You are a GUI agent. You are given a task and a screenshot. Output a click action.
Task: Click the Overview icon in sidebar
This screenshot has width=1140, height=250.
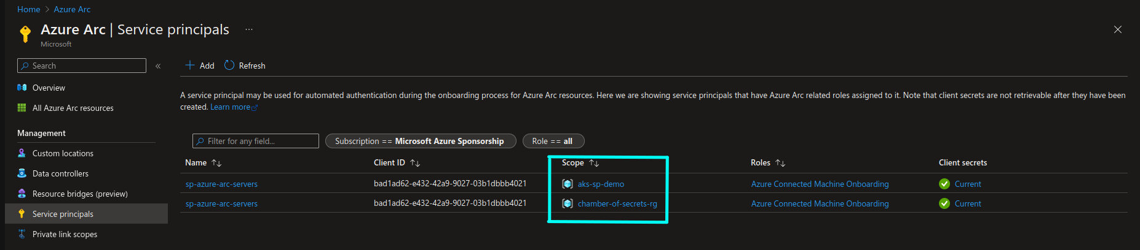coord(22,88)
